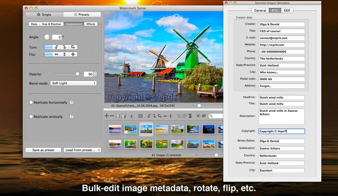Open metadata info with the italic i icon
Viewport: 338px width, 196px height.
coord(131,116)
